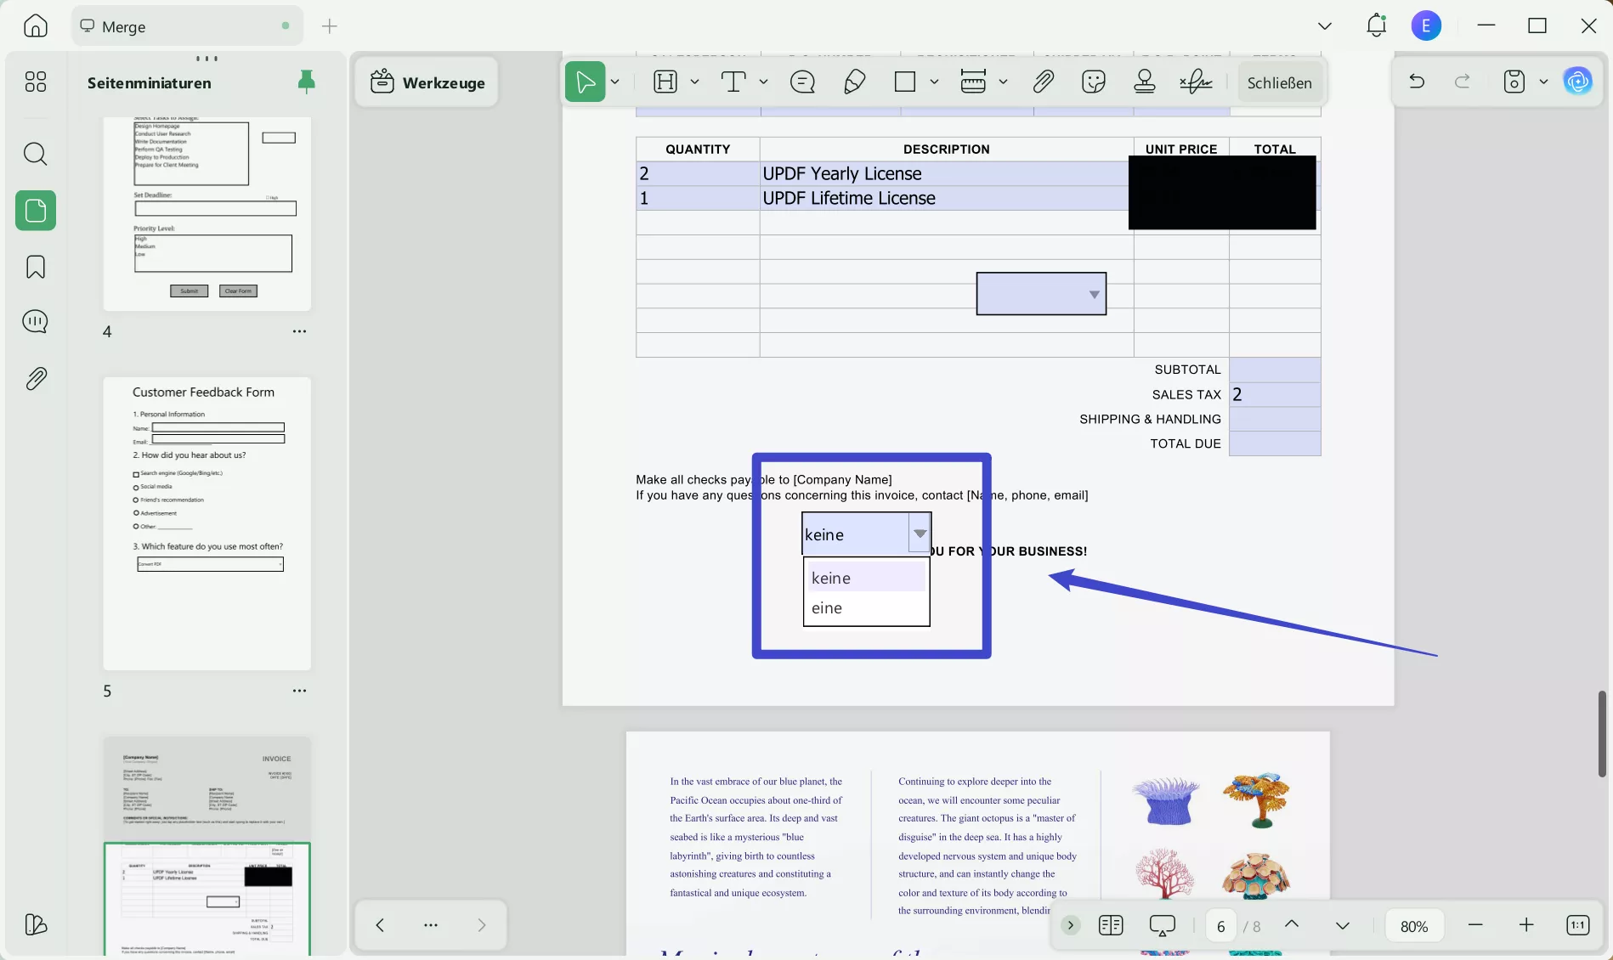Open the file attachment tool
Image resolution: width=1613 pixels, height=960 pixels.
(1044, 81)
